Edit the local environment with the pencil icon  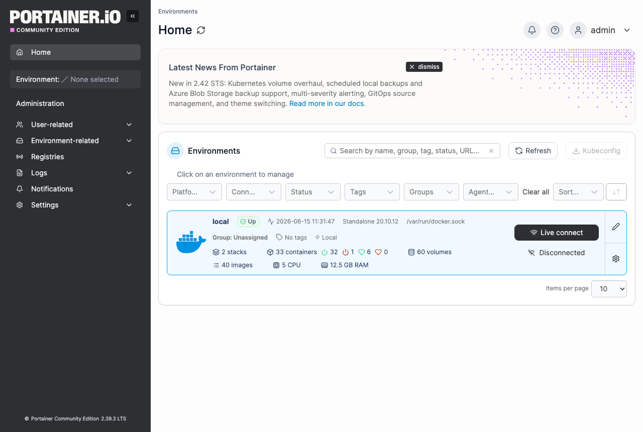click(x=616, y=227)
